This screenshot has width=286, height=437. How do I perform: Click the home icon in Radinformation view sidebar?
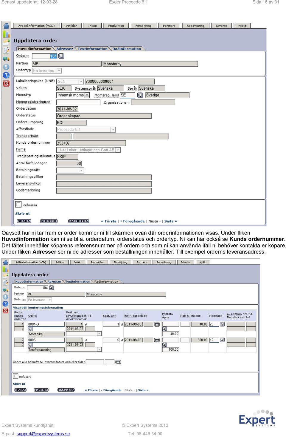pos(5,262)
